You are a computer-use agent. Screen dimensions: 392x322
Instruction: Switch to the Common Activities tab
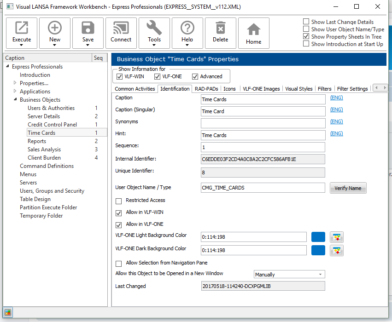[135, 89]
